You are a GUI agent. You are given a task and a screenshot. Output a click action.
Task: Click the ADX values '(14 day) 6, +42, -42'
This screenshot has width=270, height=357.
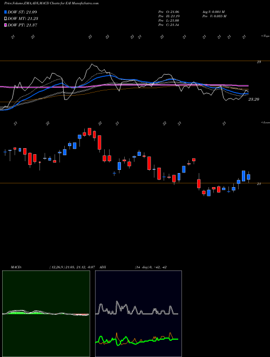click(x=151, y=267)
